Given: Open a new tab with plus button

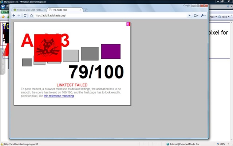Looking at the screenshot, I should (x=86, y=10).
